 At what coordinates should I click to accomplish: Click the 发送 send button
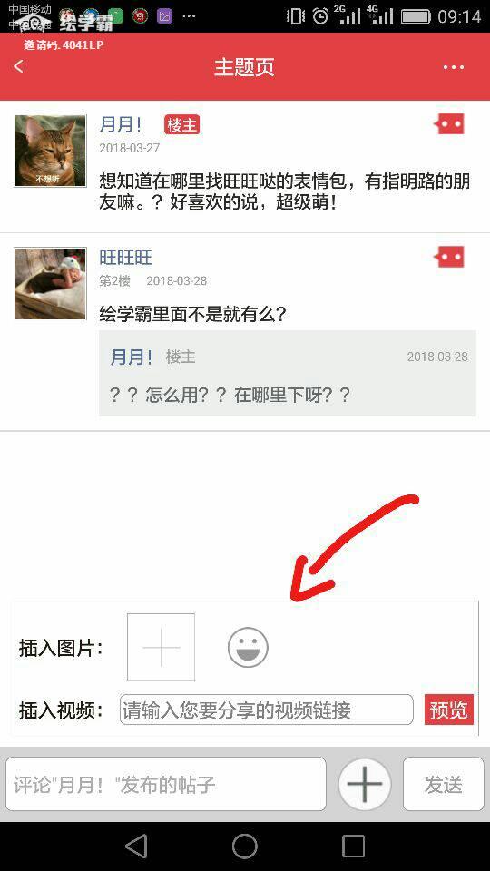pyautogui.click(x=444, y=784)
